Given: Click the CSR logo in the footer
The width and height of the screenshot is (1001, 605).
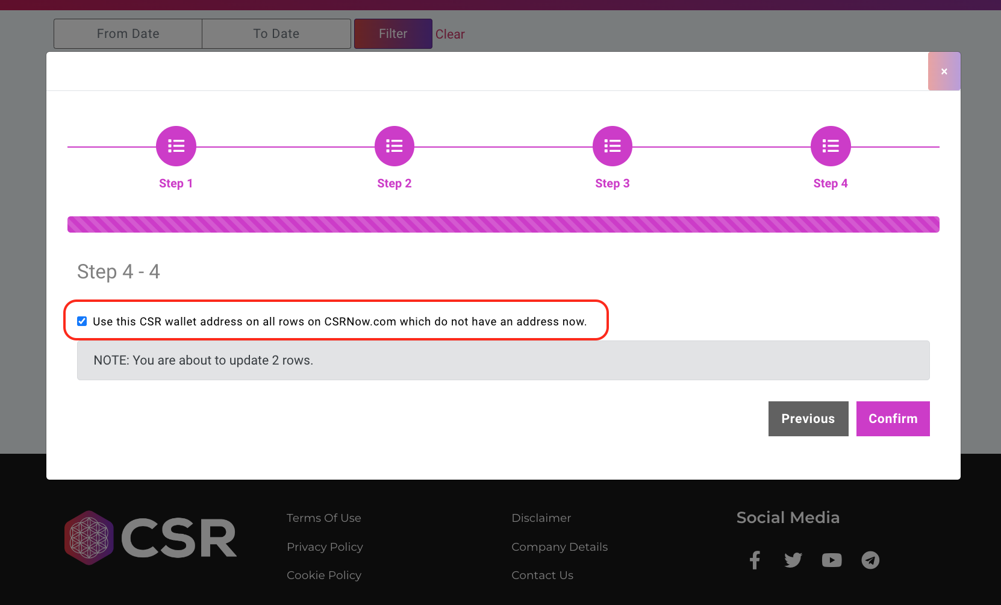Looking at the screenshot, I should point(150,537).
